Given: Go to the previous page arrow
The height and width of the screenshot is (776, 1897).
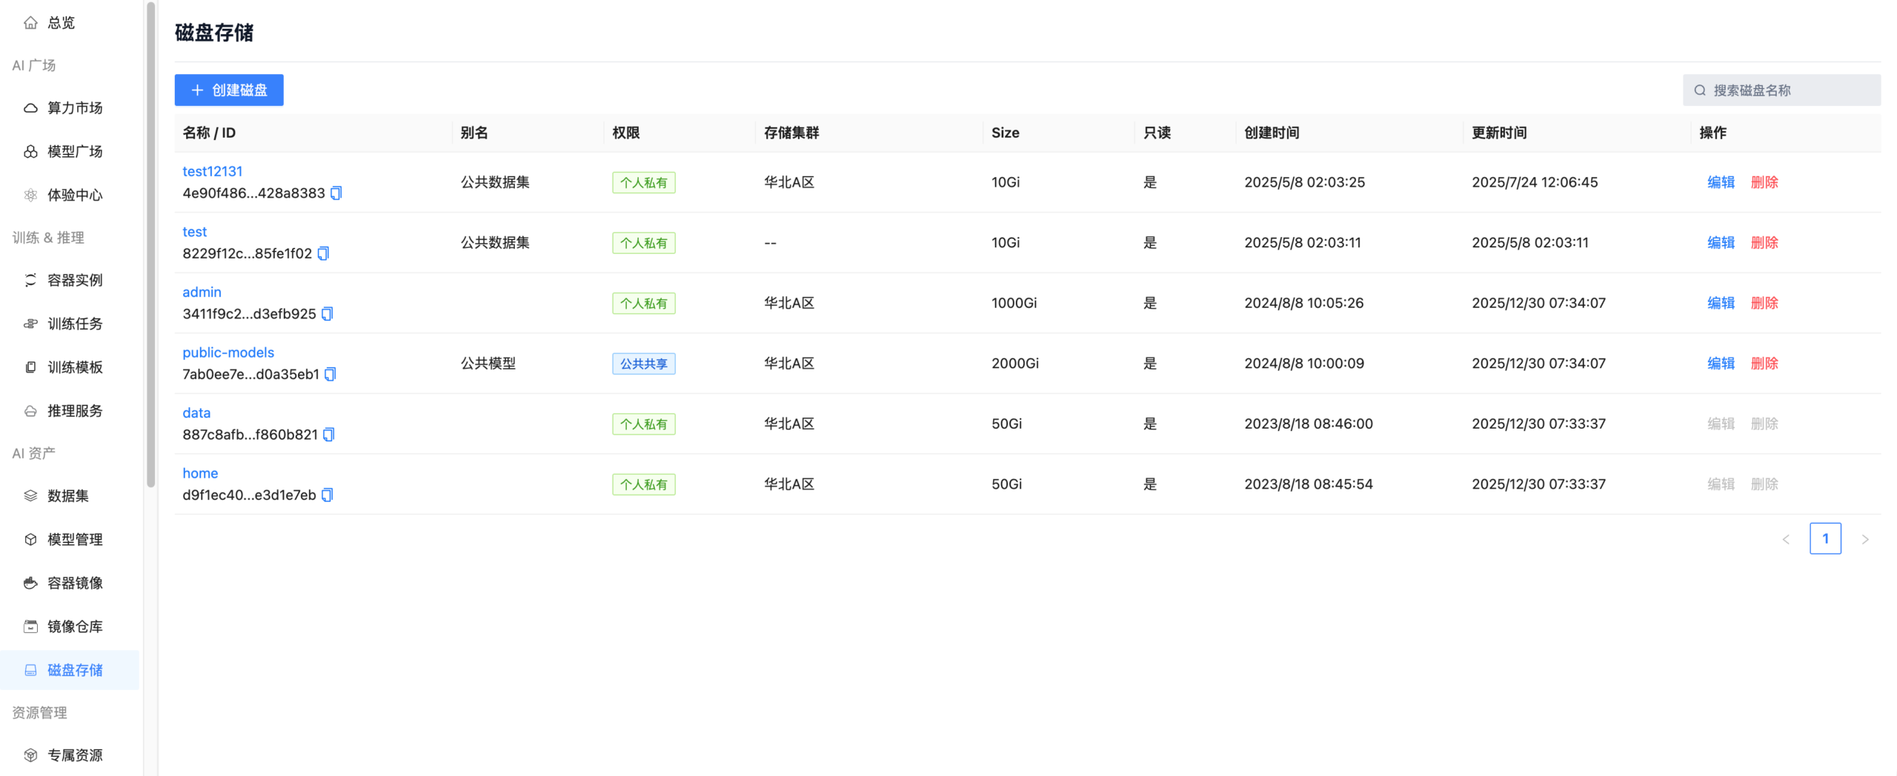Looking at the screenshot, I should pyautogui.click(x=1786, y=539).
